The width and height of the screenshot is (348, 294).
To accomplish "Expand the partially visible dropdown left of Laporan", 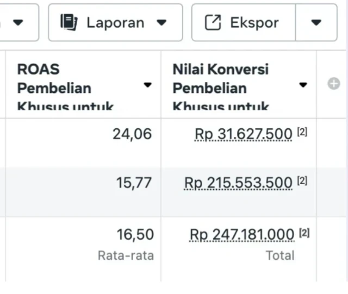I will click(18, 22).
